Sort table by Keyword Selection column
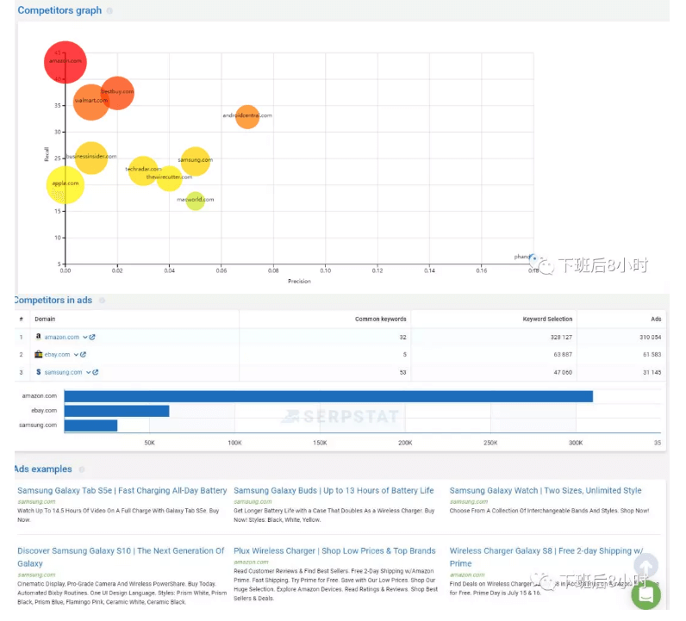Image resolution: width=686 pixels, height=621 pixels. click(x=547, y=320)
